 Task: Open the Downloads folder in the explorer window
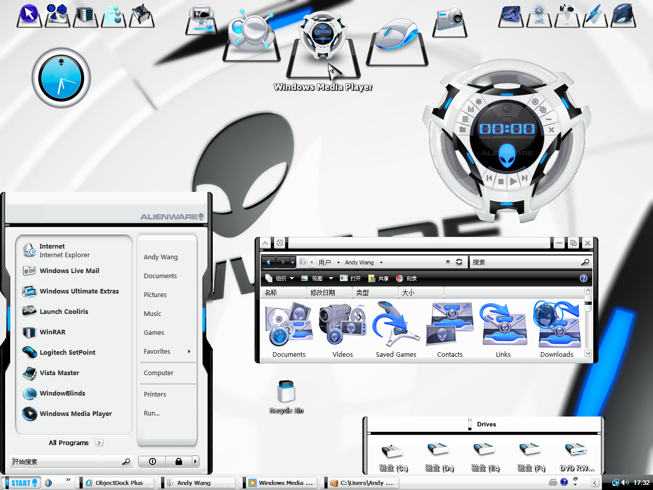click(x=557, y=330)
